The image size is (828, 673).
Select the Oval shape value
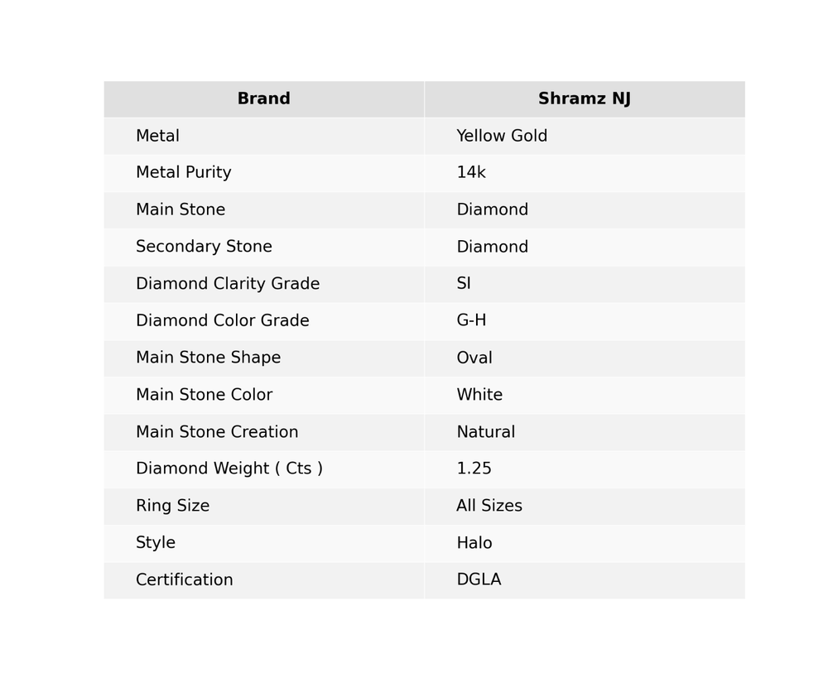(474, 358)
